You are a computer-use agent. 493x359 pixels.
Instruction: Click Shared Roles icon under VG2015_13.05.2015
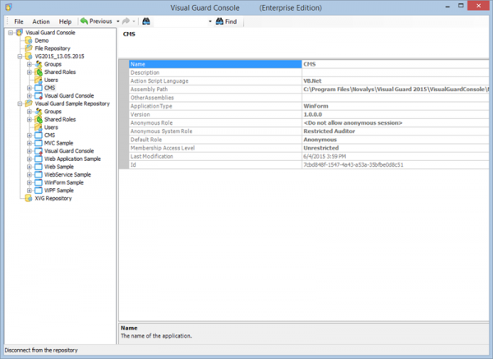39,72
